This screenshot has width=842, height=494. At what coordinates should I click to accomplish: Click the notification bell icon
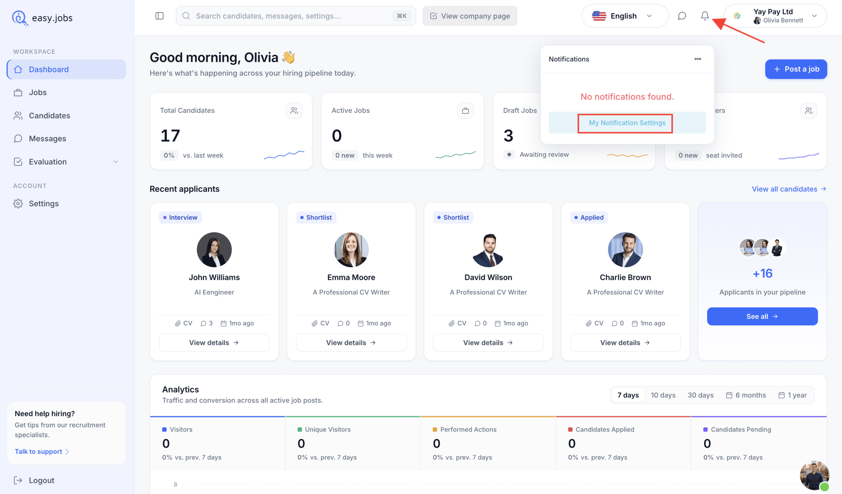[x=705, y=16]
